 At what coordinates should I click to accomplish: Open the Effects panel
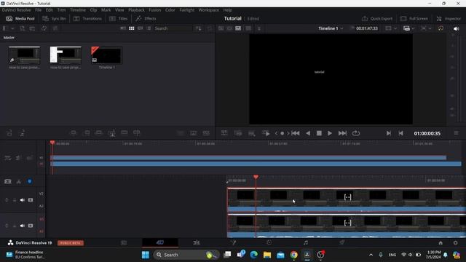coord(146,18)
